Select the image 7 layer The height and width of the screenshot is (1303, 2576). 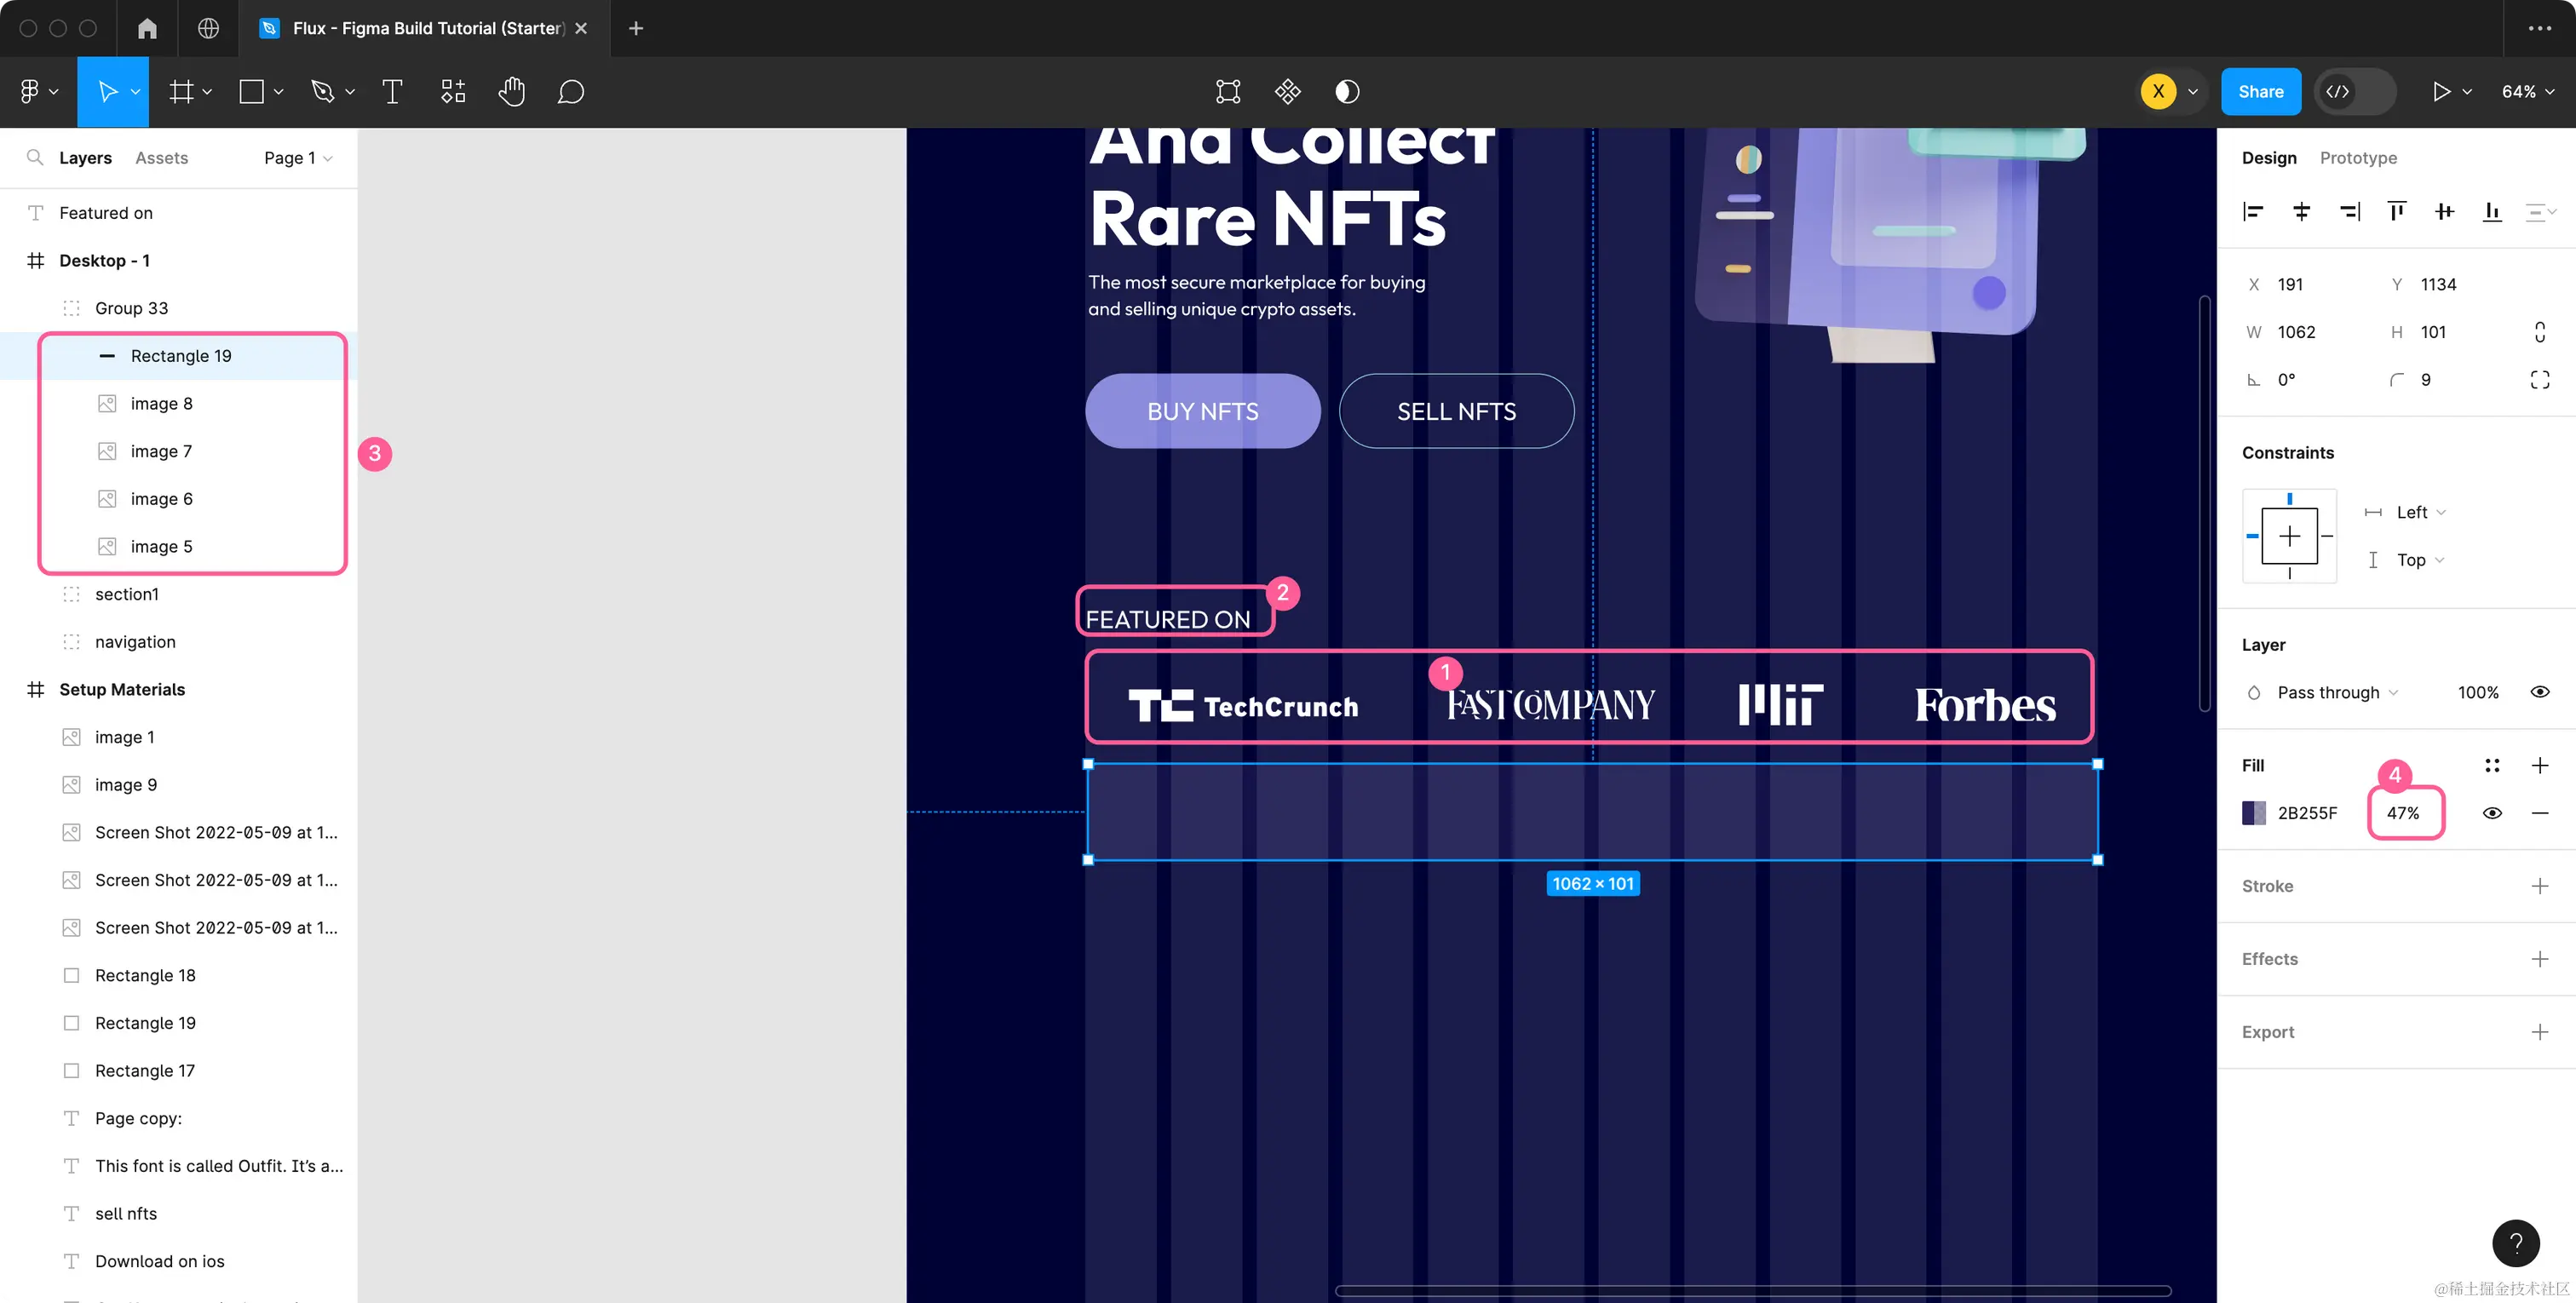161,451
